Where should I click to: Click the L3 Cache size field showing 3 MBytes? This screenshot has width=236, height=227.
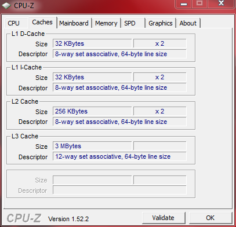coord(92,146)
